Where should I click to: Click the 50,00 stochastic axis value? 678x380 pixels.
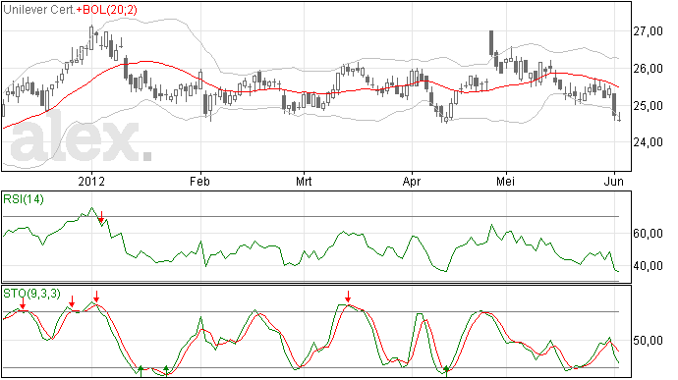click(x=648, y=341)
